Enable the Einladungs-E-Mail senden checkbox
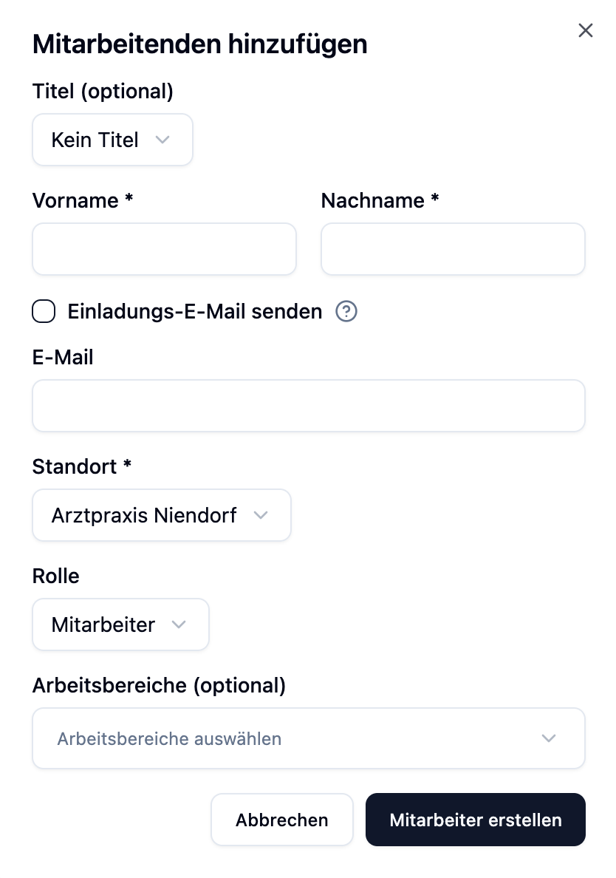616x878 pixels. point(44,312)
